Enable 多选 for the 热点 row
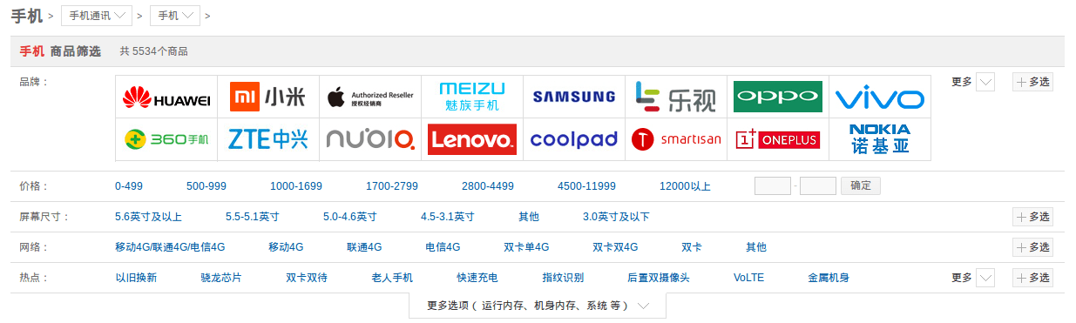1076x323 pixels. coord(1032,278)
